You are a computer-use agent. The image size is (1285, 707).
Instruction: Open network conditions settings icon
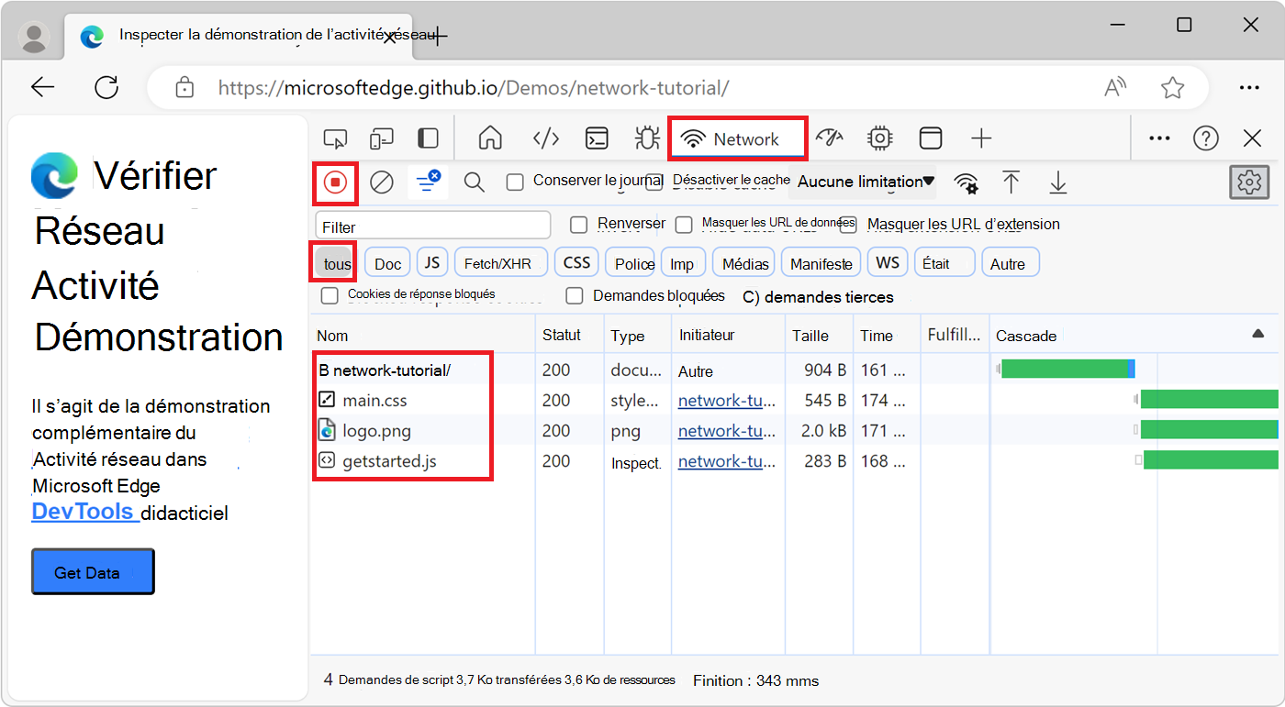point(967,182)
